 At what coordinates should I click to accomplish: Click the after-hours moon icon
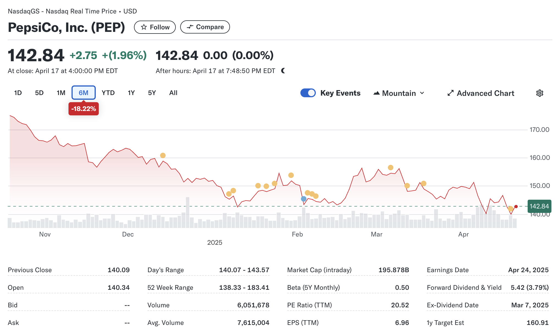[283, 71]
